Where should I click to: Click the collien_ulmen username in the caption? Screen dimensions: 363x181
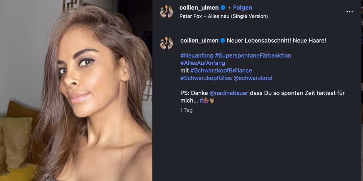click(x=199, y=41)
